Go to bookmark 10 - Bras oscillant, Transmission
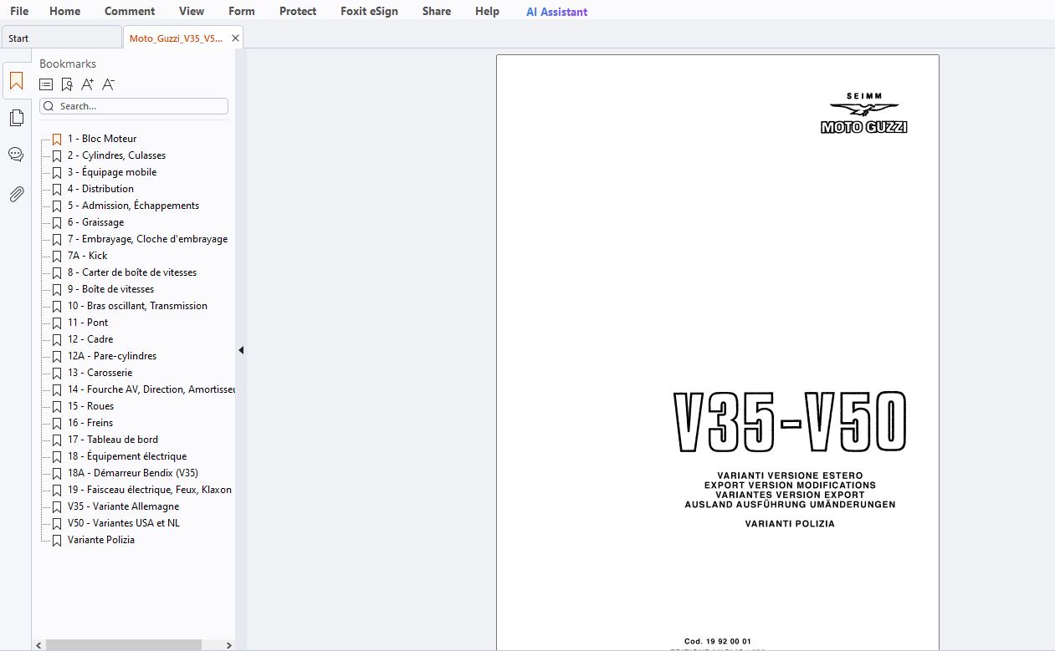The image size is (1055, 651). pos(137,306)
